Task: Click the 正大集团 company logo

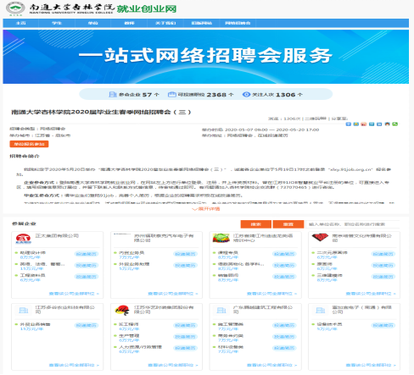Action: (x=23, y=239)
